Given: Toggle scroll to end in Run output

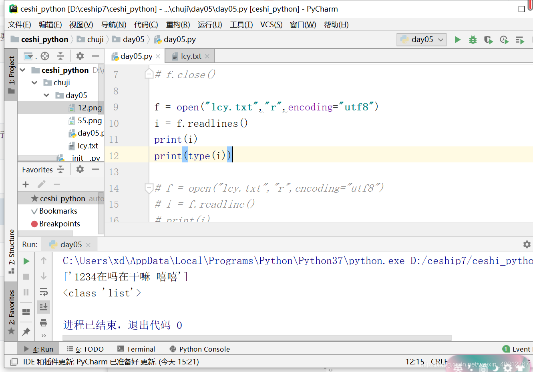Looking at the screenshot, I should tap(44, 307).
